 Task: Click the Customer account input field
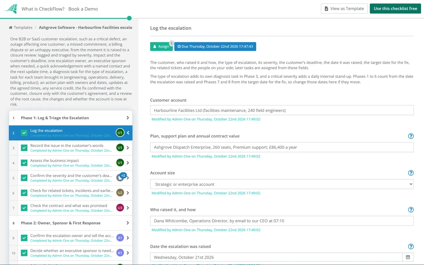click(282, 110)
